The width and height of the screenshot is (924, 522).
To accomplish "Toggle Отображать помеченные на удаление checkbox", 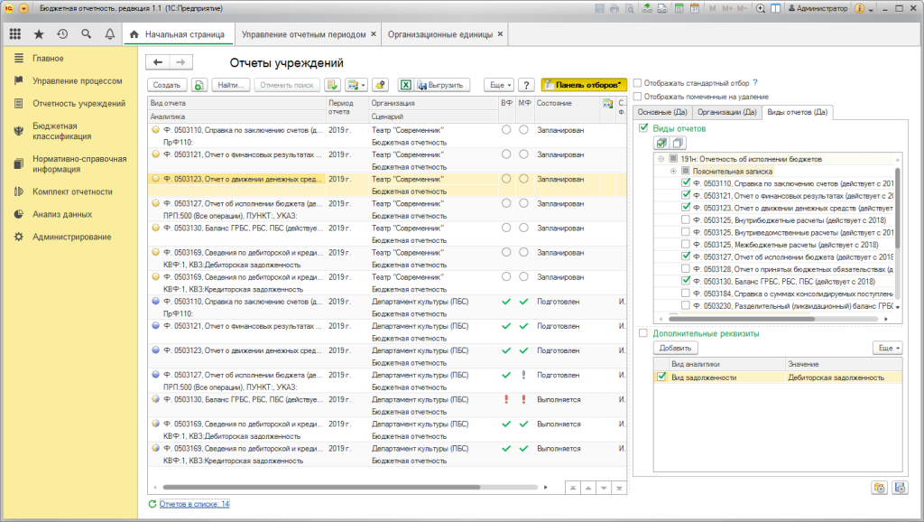I will coord(638,97).
